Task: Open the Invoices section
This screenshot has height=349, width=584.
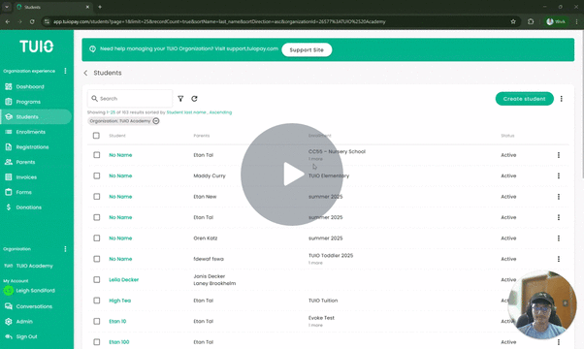Action: (x=26, y=177)
